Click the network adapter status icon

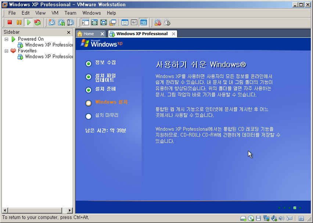coord(266,218)
